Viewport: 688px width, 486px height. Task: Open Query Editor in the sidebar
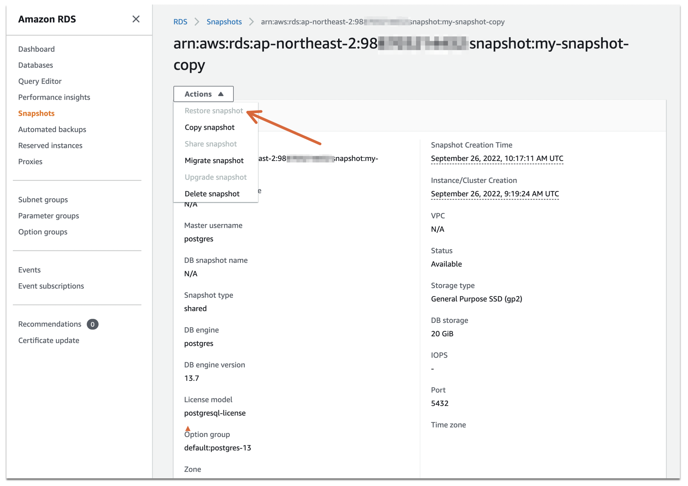click(40, 81)
